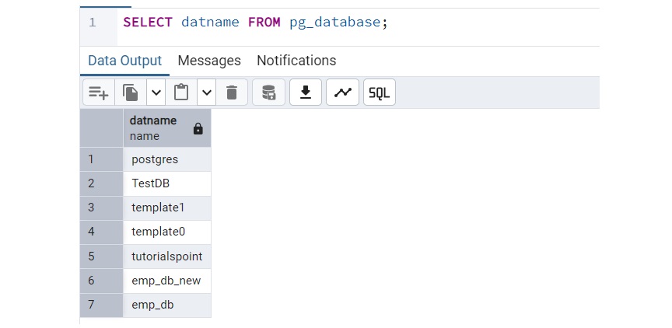672x328 pixels.
Task: Download results as file icon
Action: tap(306, 92)
